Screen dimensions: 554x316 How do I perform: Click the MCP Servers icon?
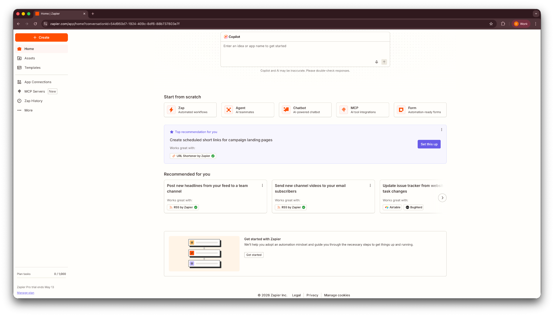[x=19, y=91]
